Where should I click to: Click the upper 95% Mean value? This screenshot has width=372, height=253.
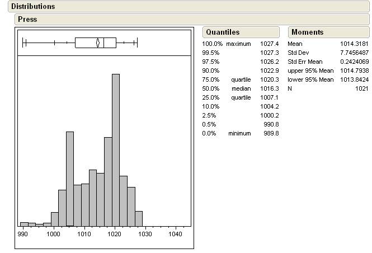[x=354, y=71]
